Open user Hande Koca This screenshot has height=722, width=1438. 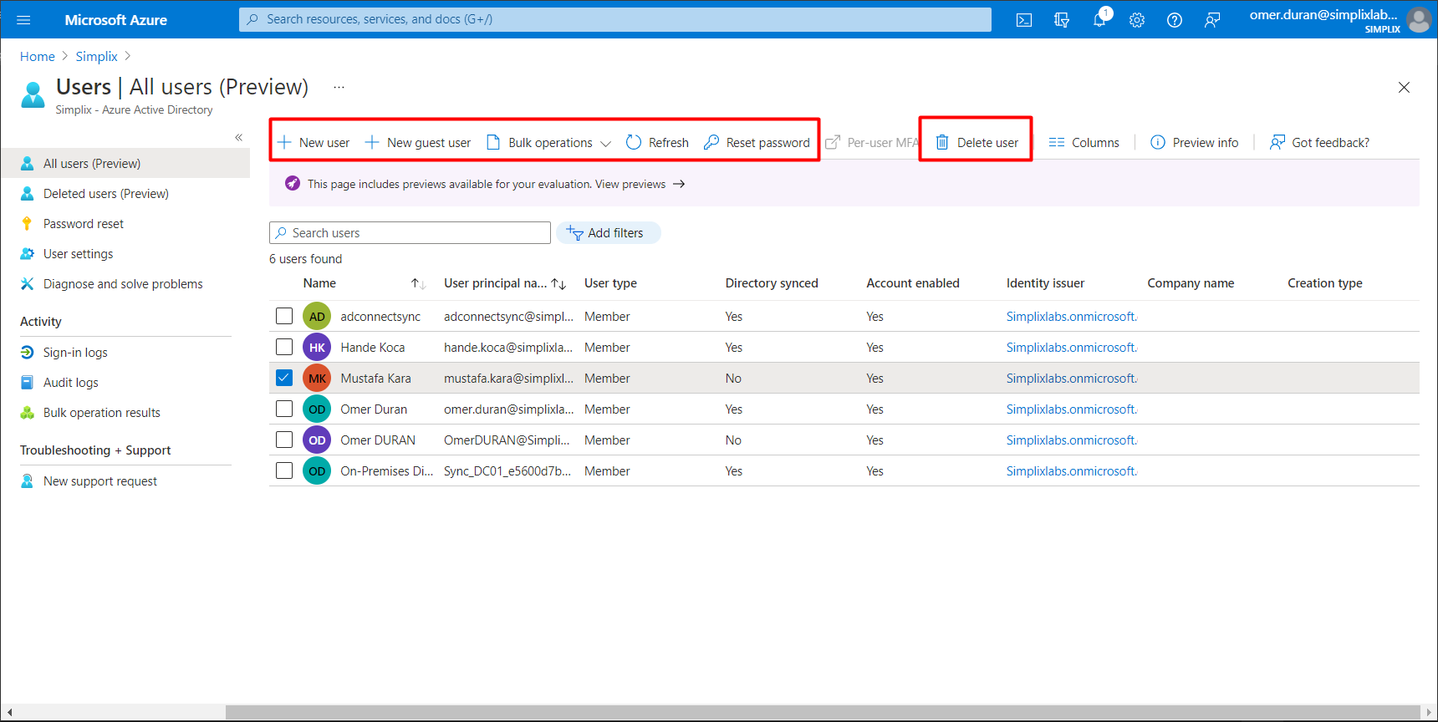click(x=373, y=348)
